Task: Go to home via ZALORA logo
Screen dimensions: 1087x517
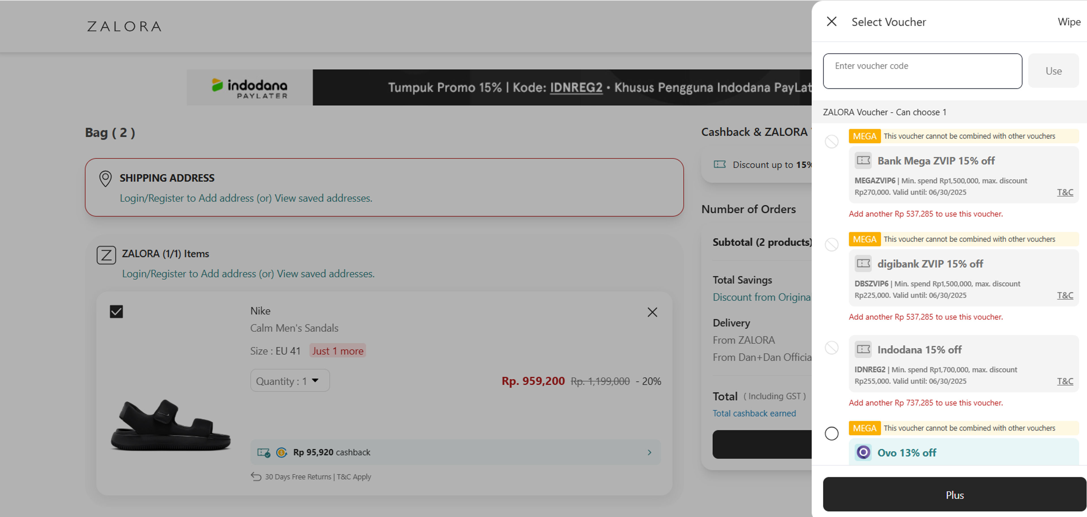Action: 124,27
